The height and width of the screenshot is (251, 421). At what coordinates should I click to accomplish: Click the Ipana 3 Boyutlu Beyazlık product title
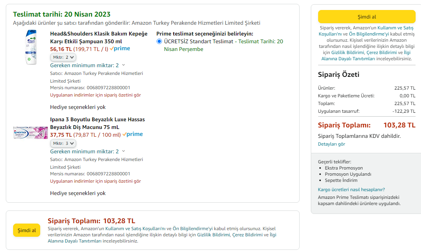pyautogui.click(x=97, y=123)
